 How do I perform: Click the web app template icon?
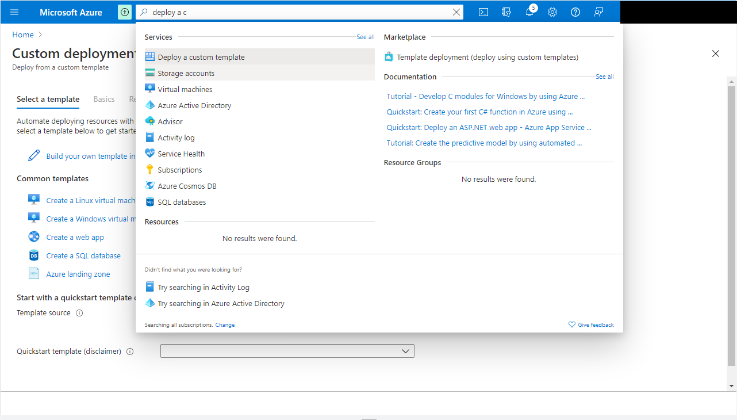point(34,236)
